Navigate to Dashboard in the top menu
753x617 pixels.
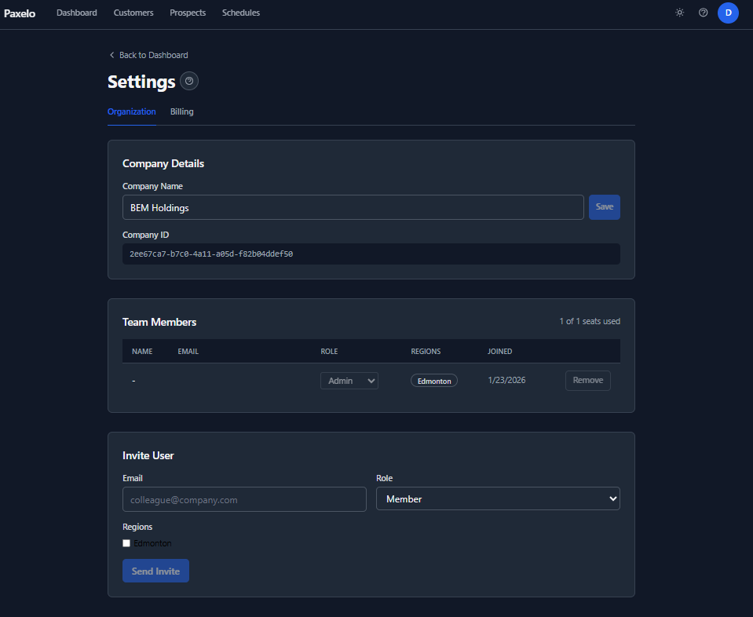pyautogui.click(x=77, y=13)
